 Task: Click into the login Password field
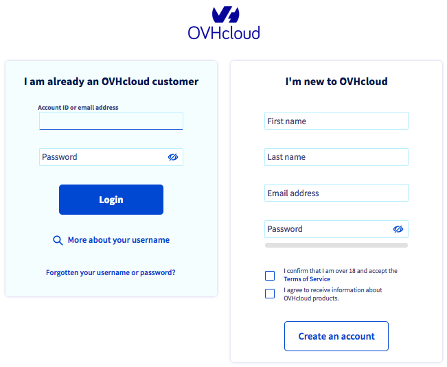point(103,157)
